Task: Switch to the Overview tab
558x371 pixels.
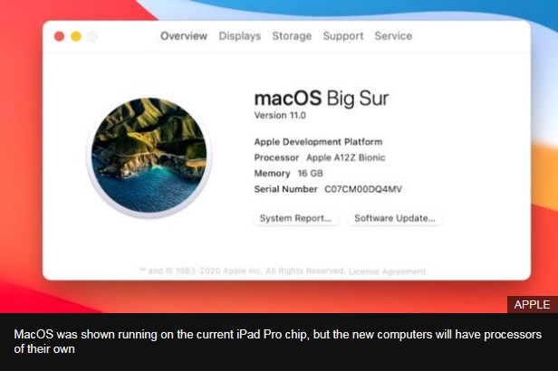Action: tap(184, 36)
